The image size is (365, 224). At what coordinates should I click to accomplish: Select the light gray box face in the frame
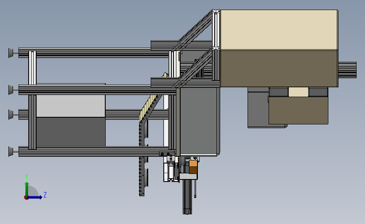[71, 106]
